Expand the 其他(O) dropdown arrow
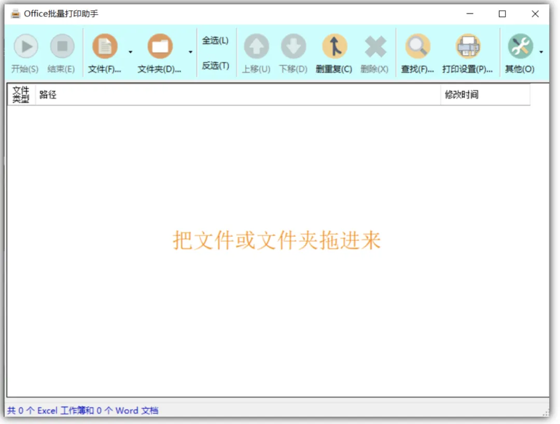 click(541, 52)
